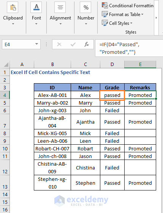The width and height of the screenshot is (163, 213).
Task: Expand the Font group dropdown arrow
Action: 36,24
